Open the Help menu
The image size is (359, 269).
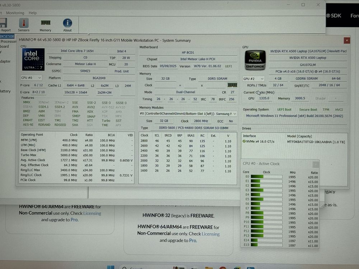33,13
